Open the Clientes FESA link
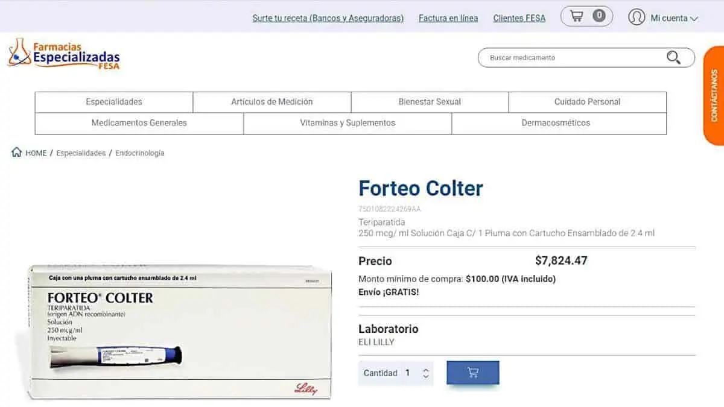Screen dimensions: 724x407 click(x=519, y=18)
